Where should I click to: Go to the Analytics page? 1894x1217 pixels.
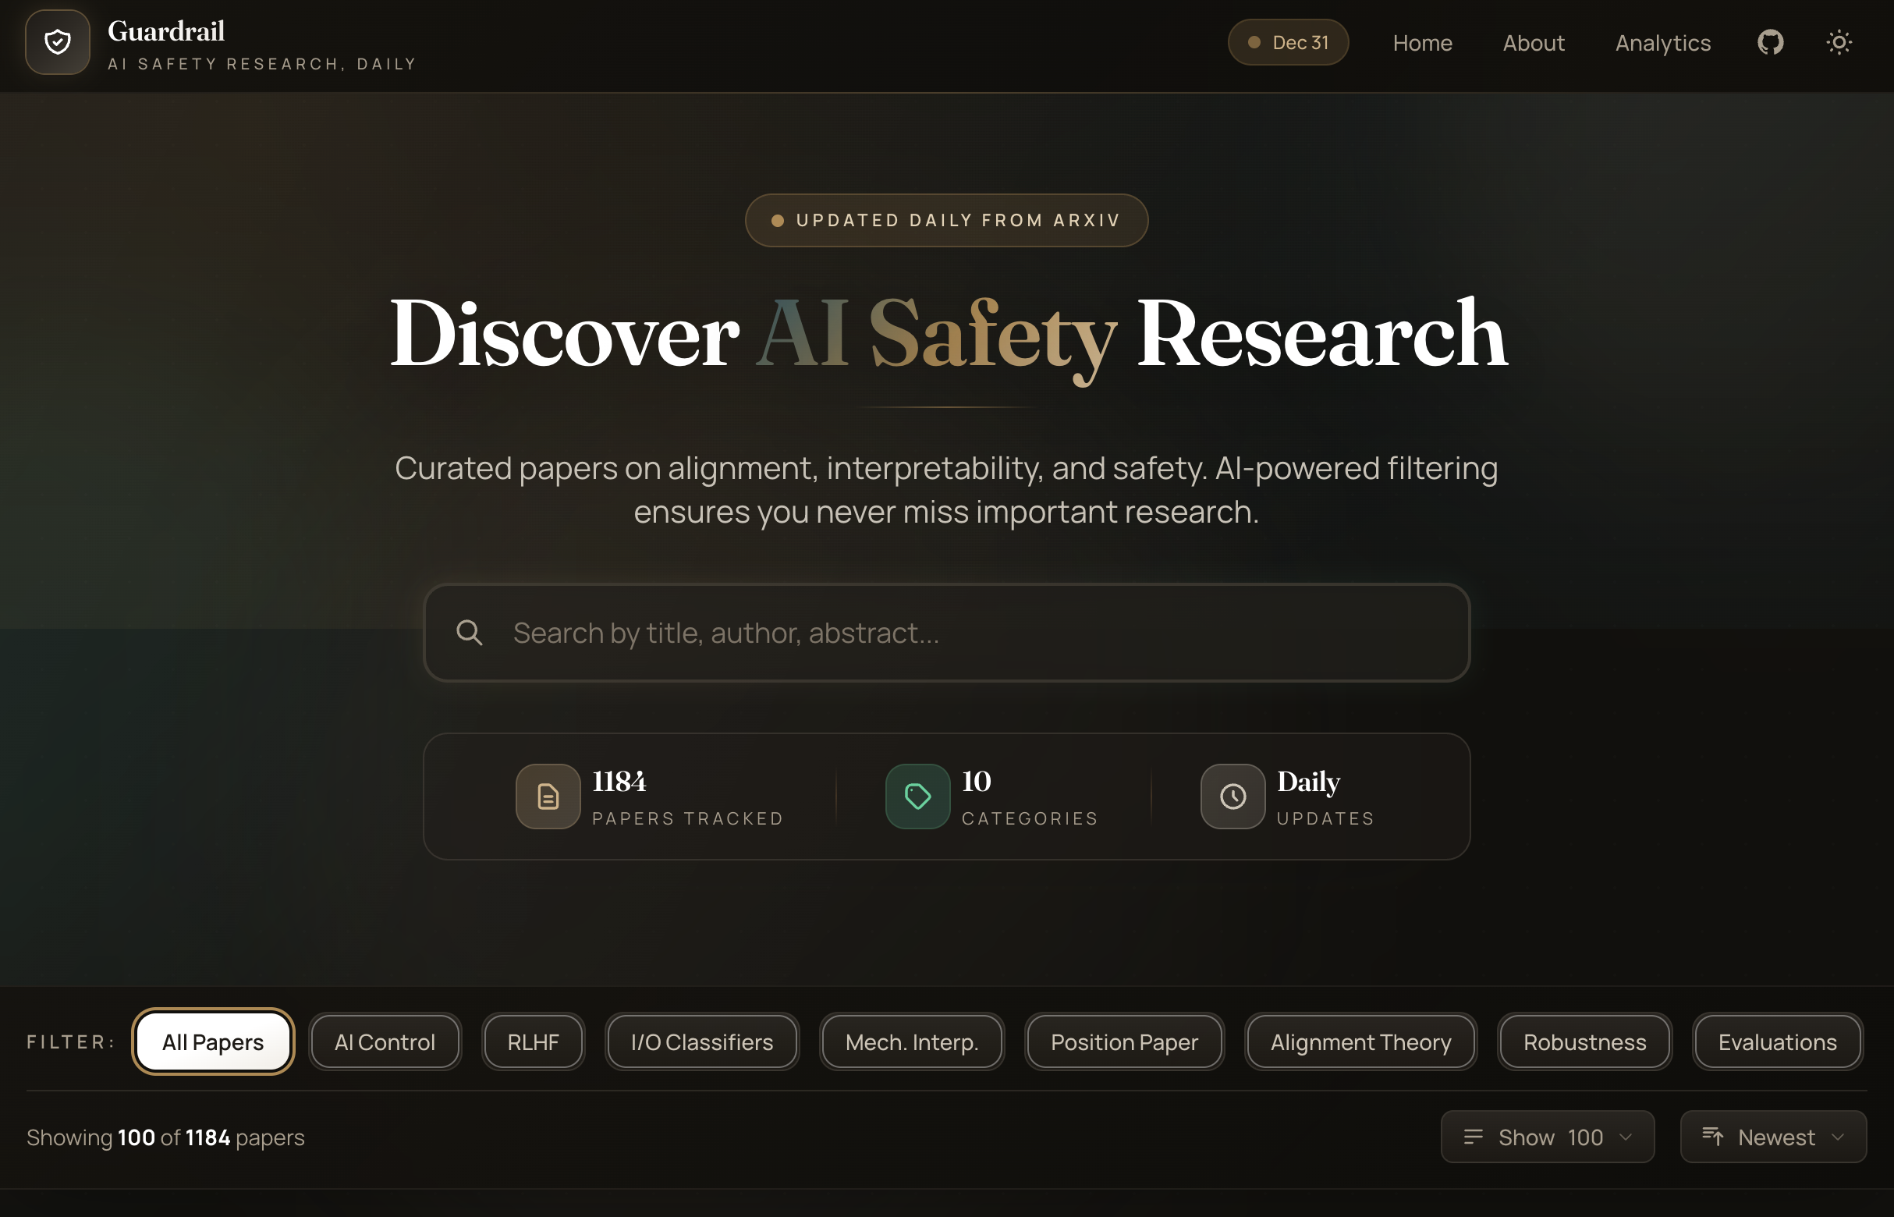pos(1662,43)
